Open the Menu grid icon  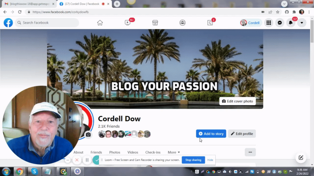[x=269, y=23]
